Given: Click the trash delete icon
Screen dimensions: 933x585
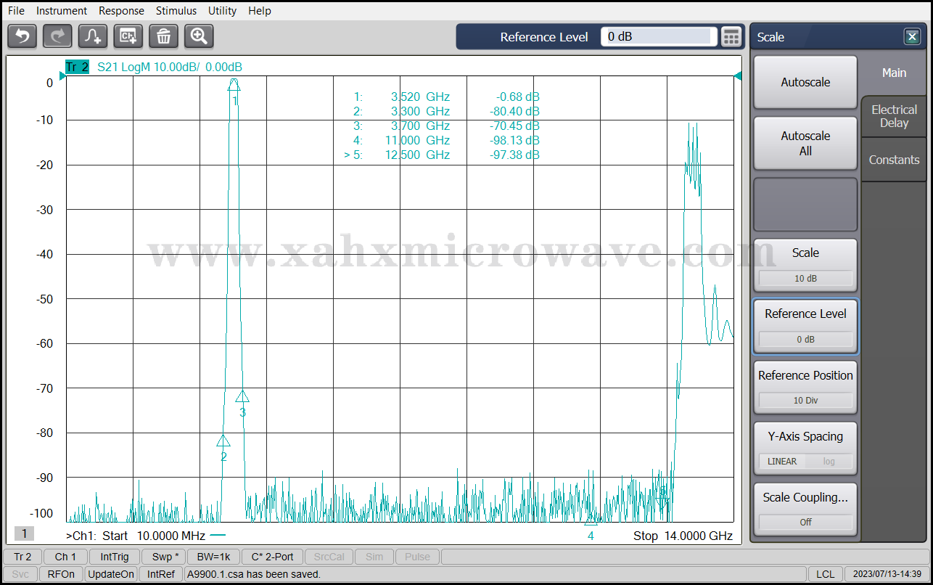Looking at the screenshot, I should tap(164, 36).
